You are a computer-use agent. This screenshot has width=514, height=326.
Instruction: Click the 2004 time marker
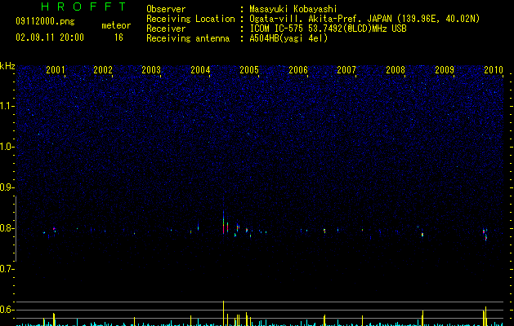pos(200,69)
